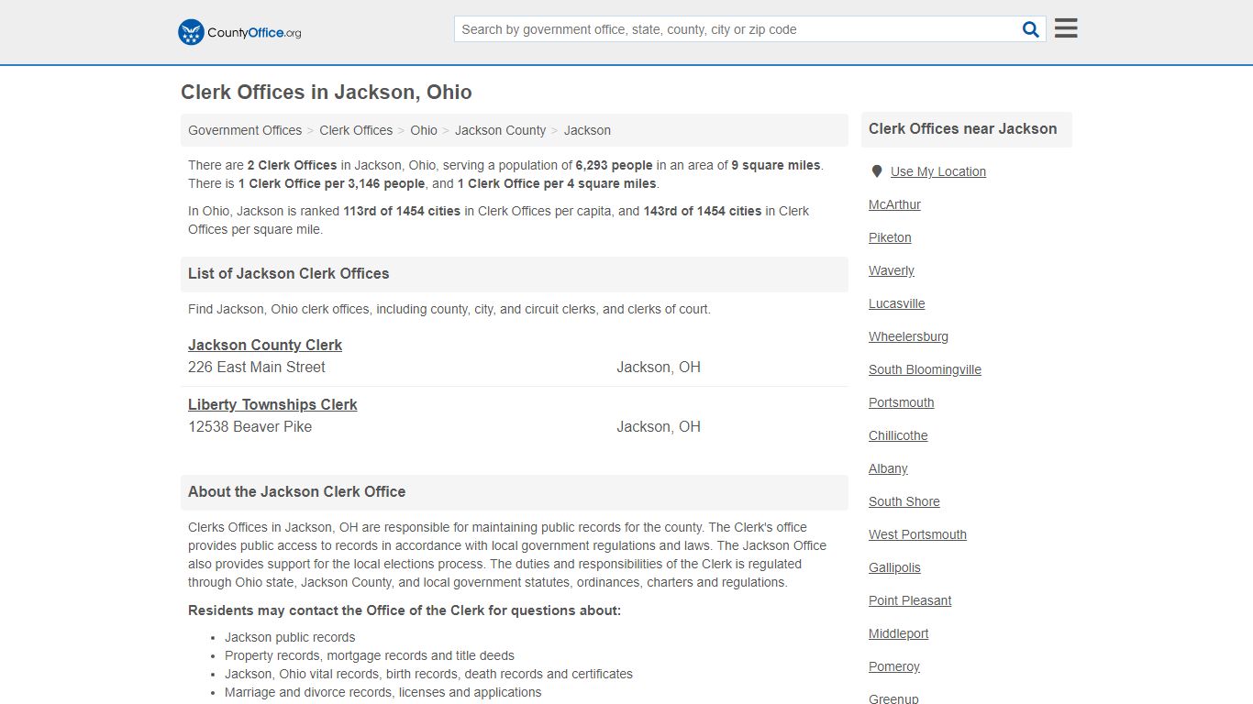Viewport: 1253px width, 704px height.
Task: Select the Ohio breadcrumb
Action: (424, 130)
